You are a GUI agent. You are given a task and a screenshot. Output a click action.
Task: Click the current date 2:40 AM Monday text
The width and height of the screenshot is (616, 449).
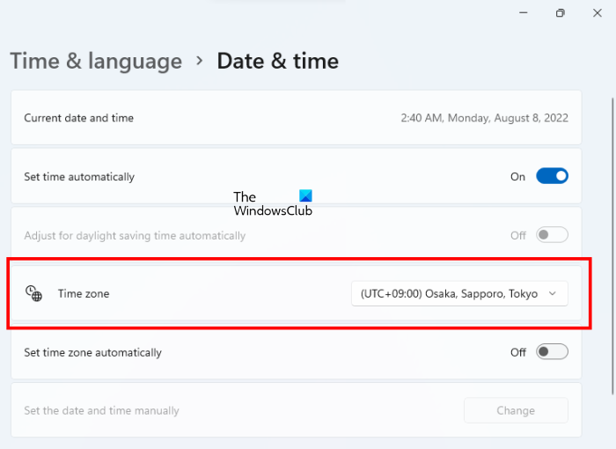484,117
